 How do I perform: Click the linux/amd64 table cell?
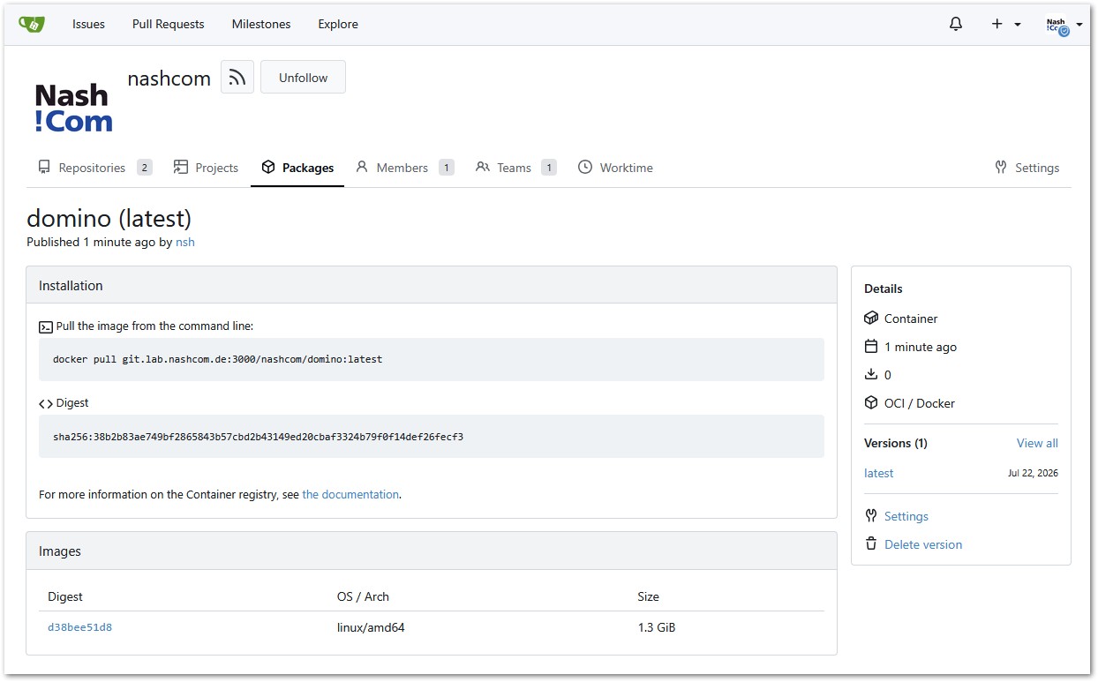371,628
